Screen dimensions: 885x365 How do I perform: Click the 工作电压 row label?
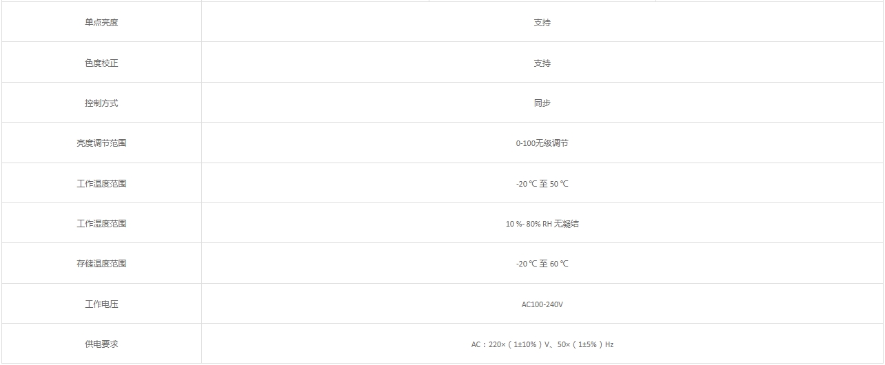tap(101, 304)
